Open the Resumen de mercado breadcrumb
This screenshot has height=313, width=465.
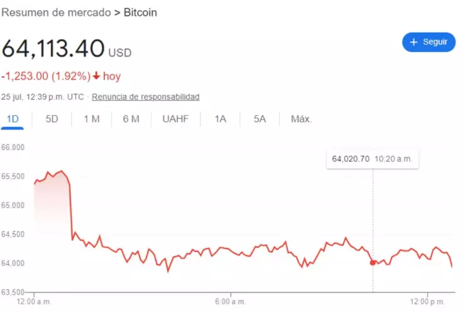click(x=57, y=13)
